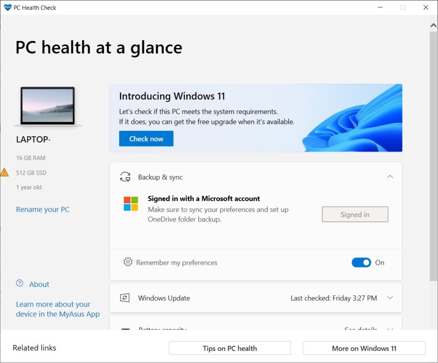The image size is (438, 363).
Task: Click the laptop device image
Action: point(47,105)
